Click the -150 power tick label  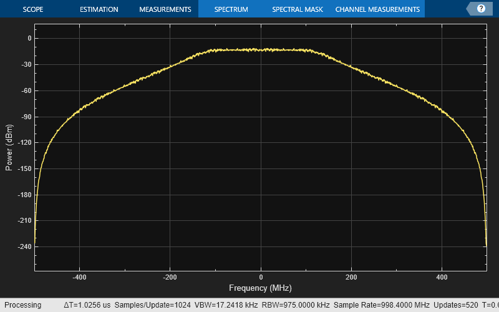24,168
